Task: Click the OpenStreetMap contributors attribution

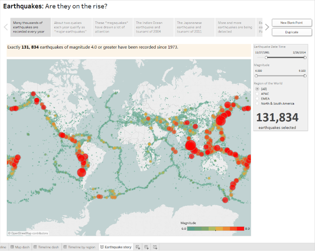Action: [28, 233]
